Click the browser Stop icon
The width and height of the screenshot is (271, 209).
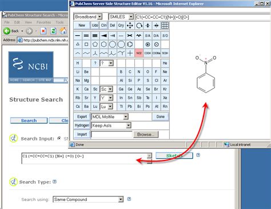[x=43, y=31]
